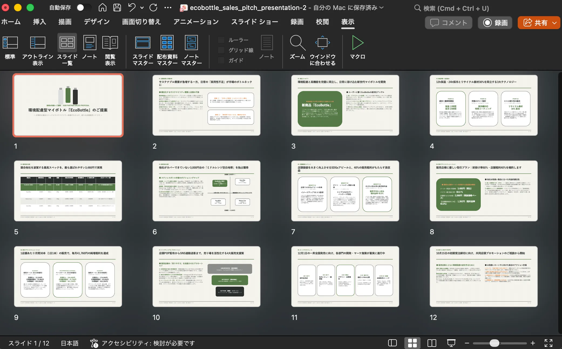The width and height of the screenshot is (562, 349).
Task: Click the Comments (コメント) button
Action: click(x=448, y=23)
